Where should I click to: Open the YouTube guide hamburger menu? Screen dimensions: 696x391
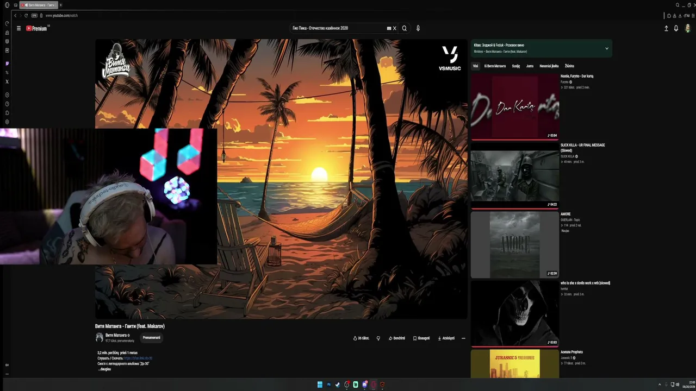tap(18, 28)
